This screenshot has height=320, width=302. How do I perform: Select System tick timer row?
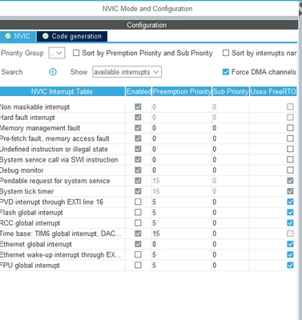pyautogui.click(x=148, y=191)
